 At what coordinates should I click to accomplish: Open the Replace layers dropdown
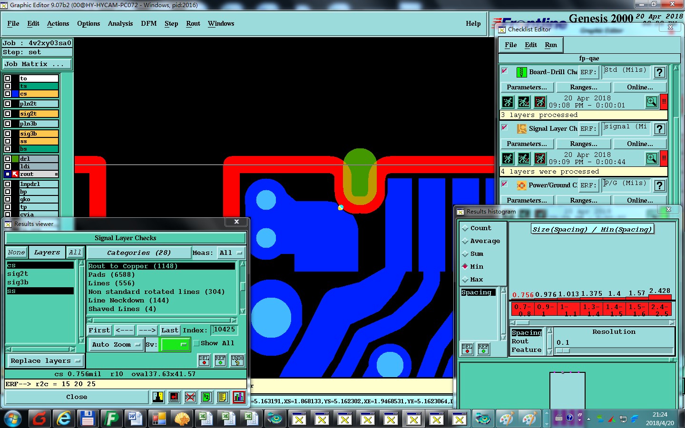(x=46, y=361)
